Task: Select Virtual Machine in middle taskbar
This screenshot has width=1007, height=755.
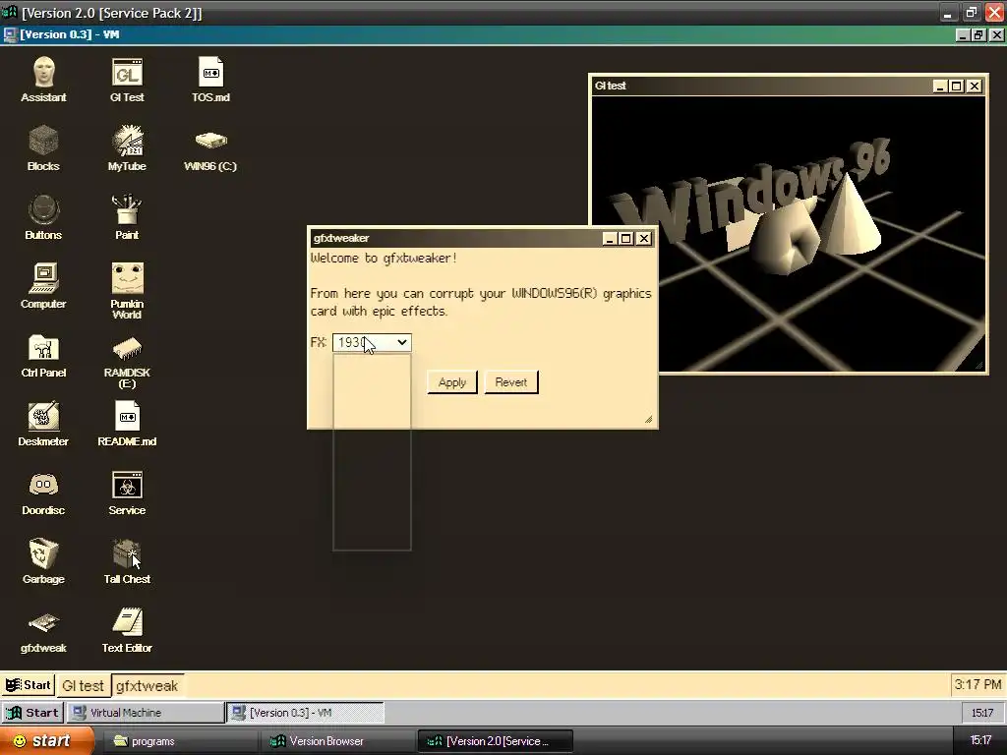Action: (x=146, y=713)
